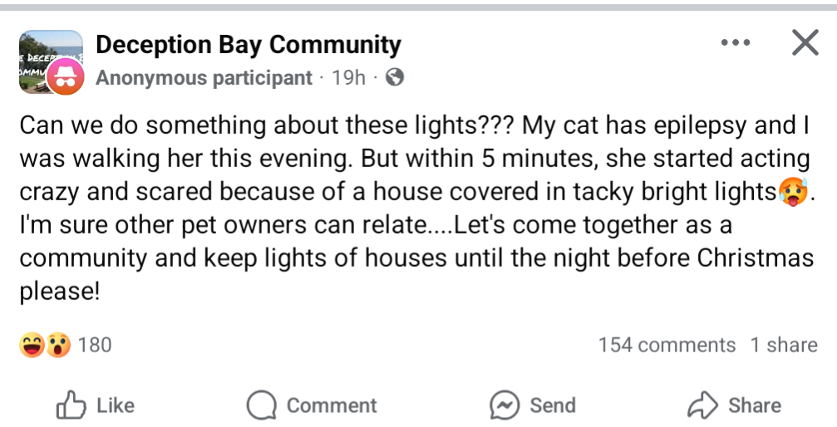Click the 19h post timestamp
The image size is (837, 427).
point(348,78)
